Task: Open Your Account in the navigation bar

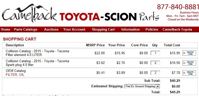Action: 74,29
